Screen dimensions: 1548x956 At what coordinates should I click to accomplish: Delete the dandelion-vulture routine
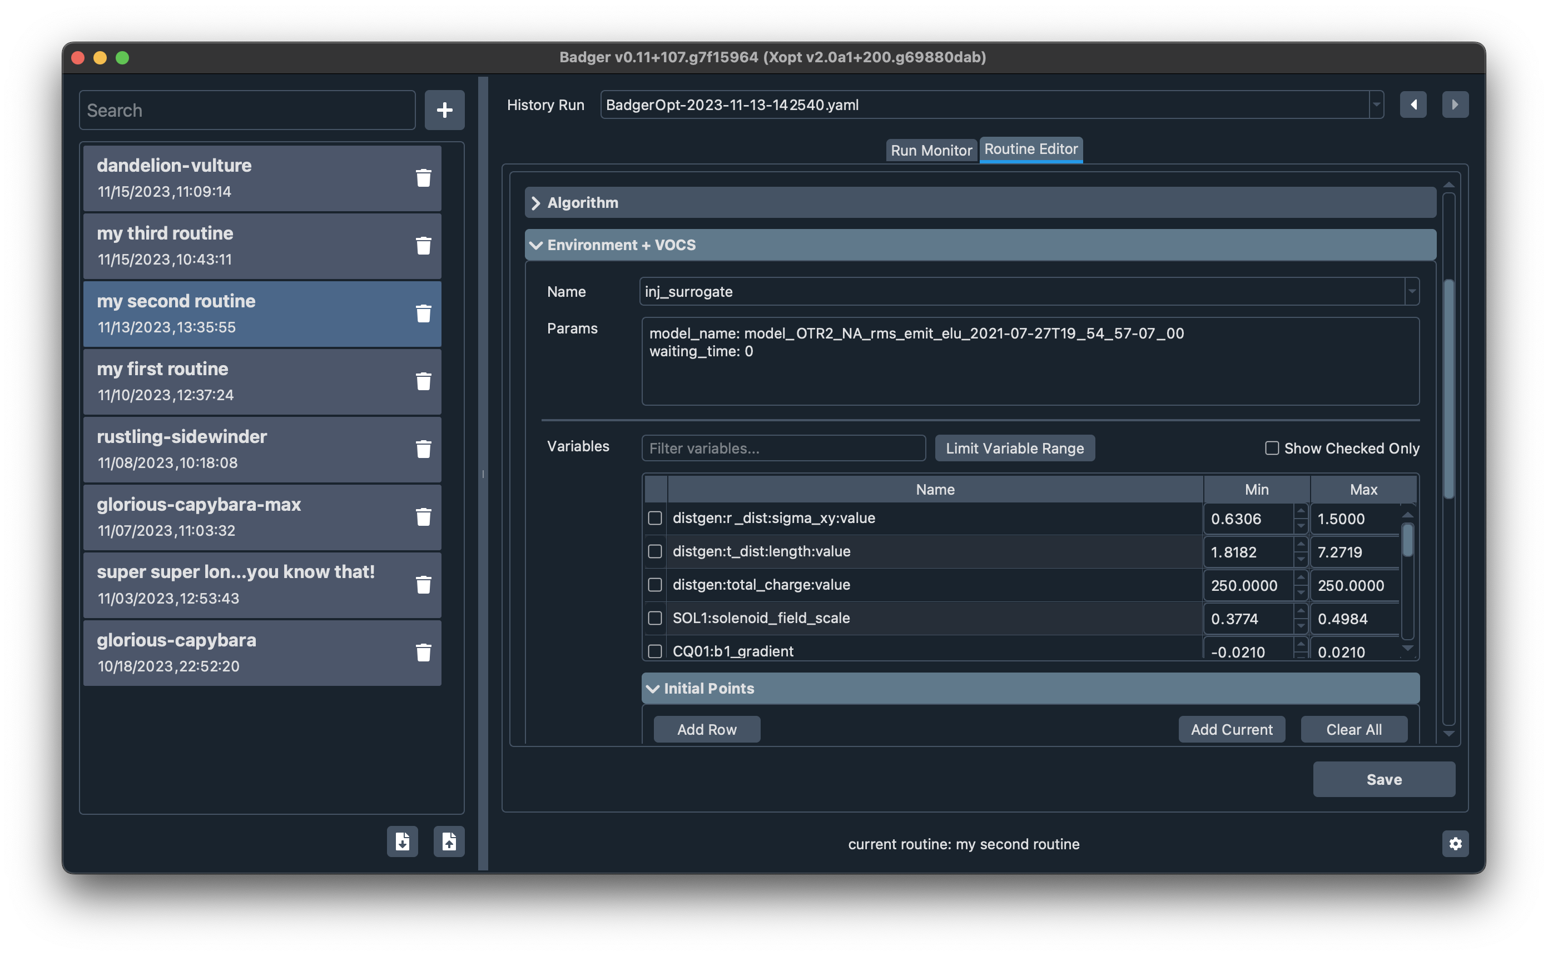pyautogui.click(x=423, y=178)
